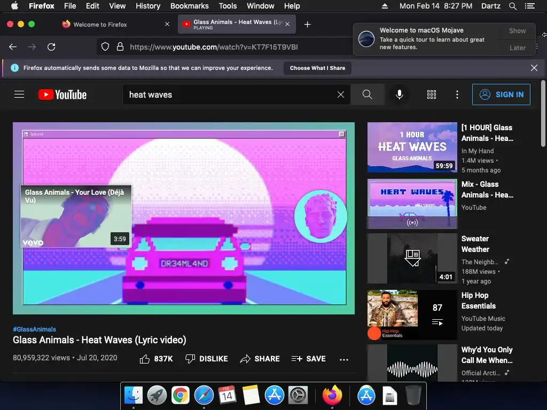
Task: Open the Sweater Weather video thumbnail
Action: pos(412,258)
